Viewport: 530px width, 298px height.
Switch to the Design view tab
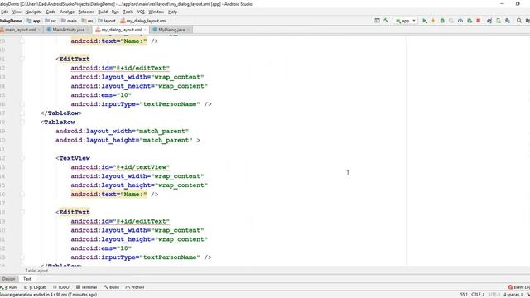(9, 279)
